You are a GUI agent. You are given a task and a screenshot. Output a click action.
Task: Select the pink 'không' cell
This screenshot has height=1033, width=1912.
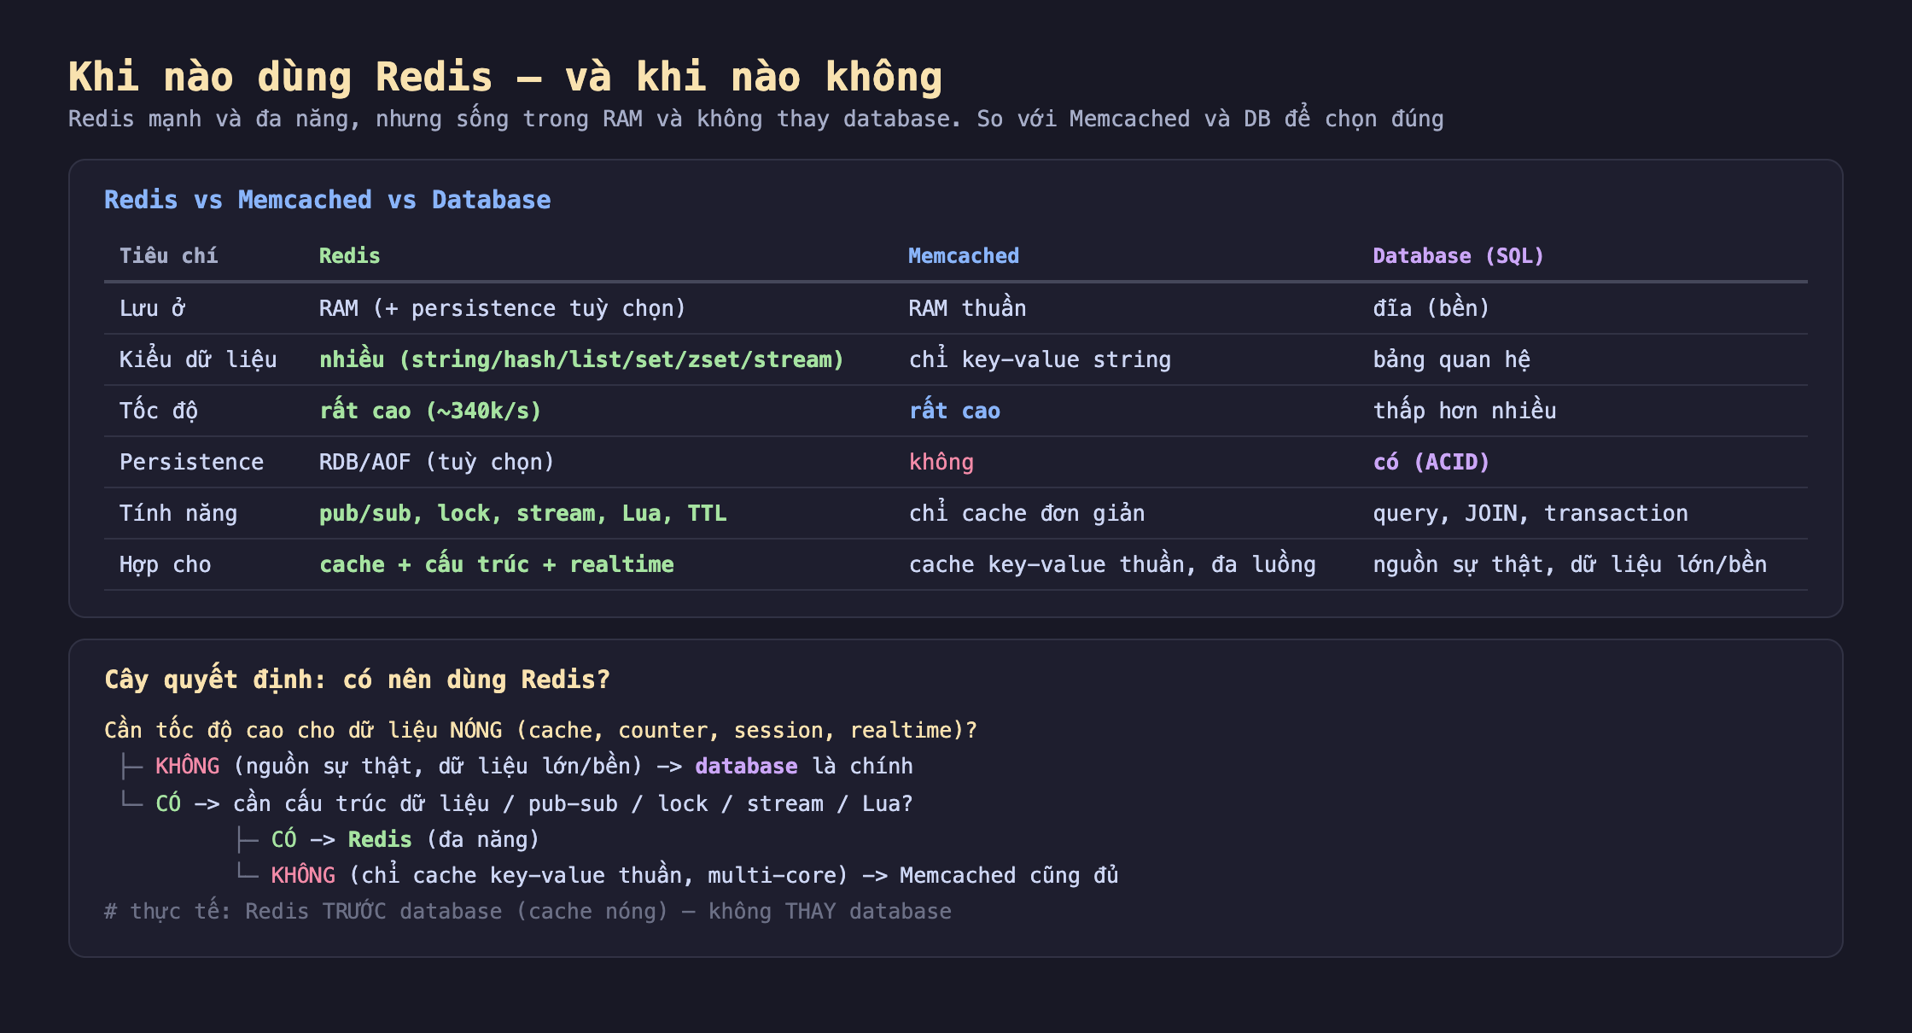point(941,462)
